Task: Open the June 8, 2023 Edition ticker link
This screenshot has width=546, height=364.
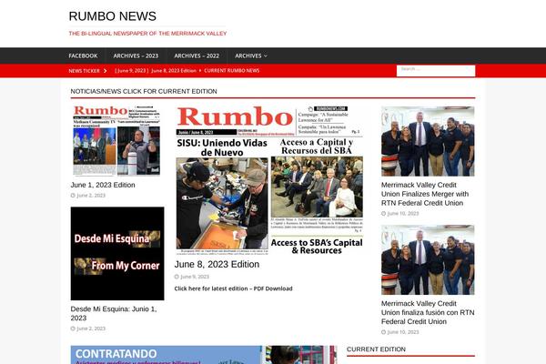Action: [156, 70]
